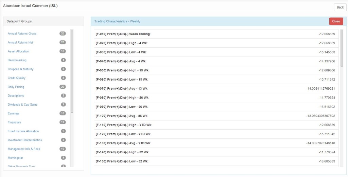Select [F-010] Prem/Dis Week Ending row label

click(x=123, y=34)
